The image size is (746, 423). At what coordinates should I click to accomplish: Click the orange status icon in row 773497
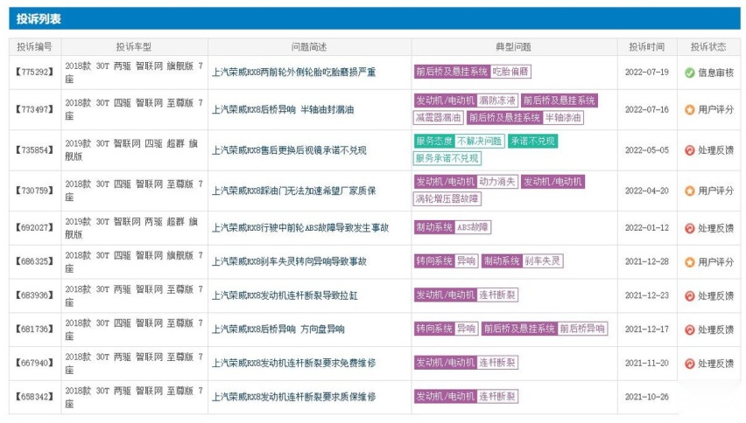pyautogui.click(x=689, y=109)
